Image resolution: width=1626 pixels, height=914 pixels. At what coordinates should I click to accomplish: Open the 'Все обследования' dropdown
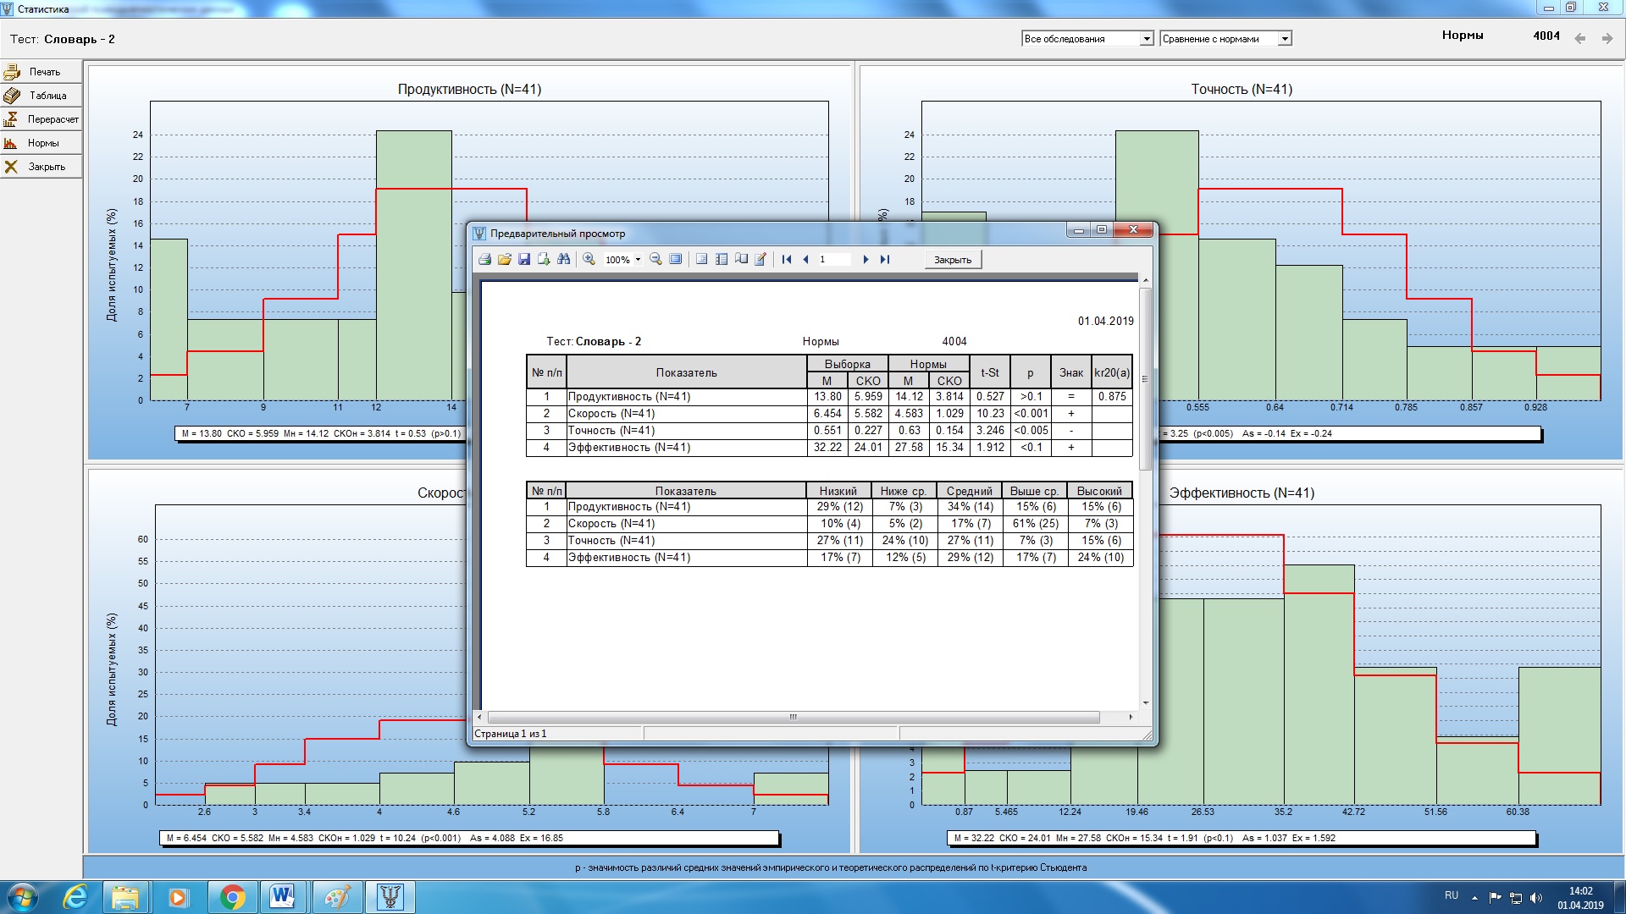[x=1146, y=39]
